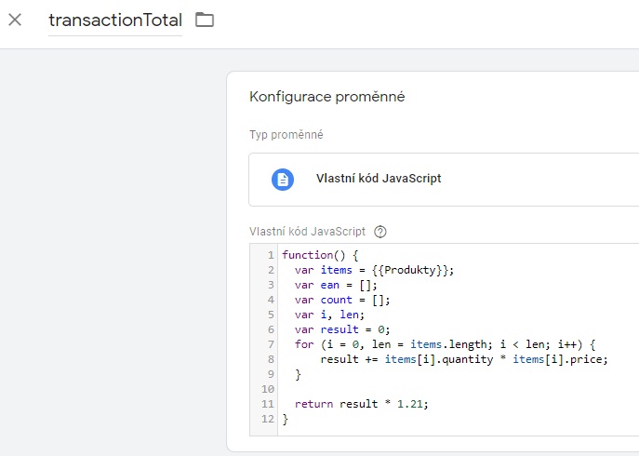The width and height of the screenshot is (639, 456).
Task: Edit the transactionTotal variable name field
Action: pos(115,20)
